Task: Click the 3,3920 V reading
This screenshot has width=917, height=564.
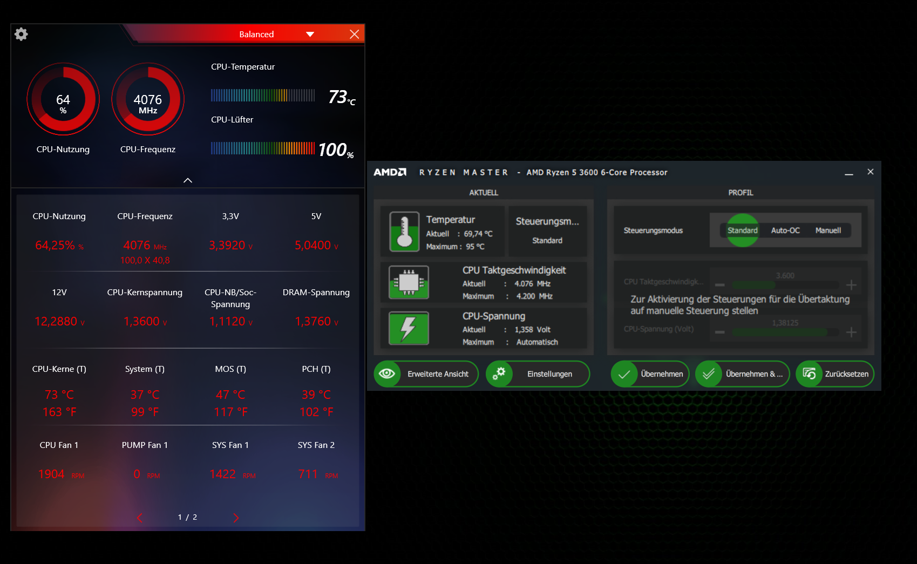Action: point(231,246)
